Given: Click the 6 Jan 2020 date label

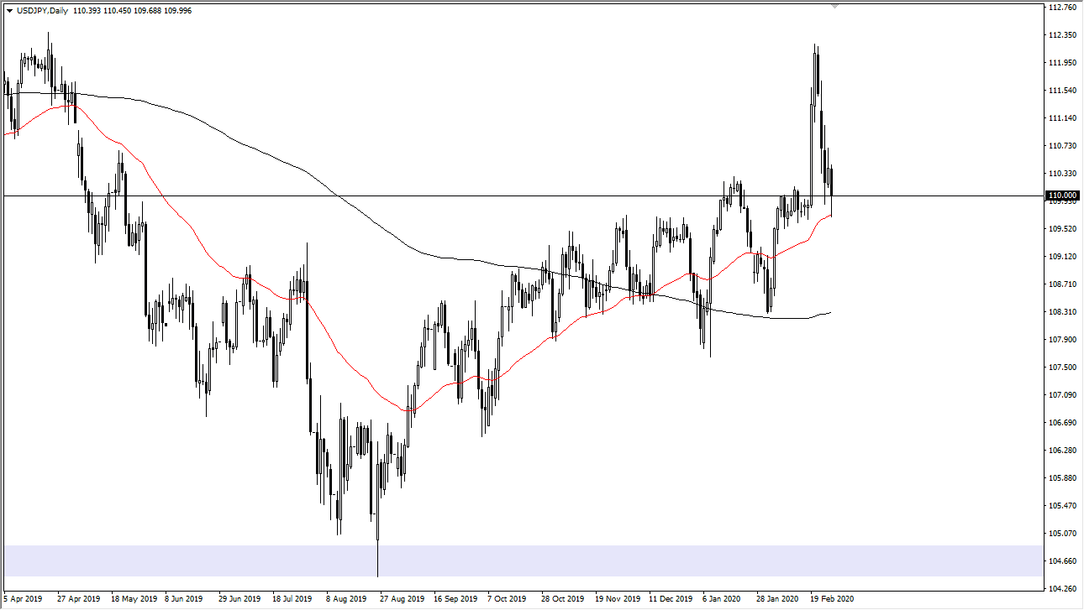Looking at the screenshot, I should coord(720,599).
